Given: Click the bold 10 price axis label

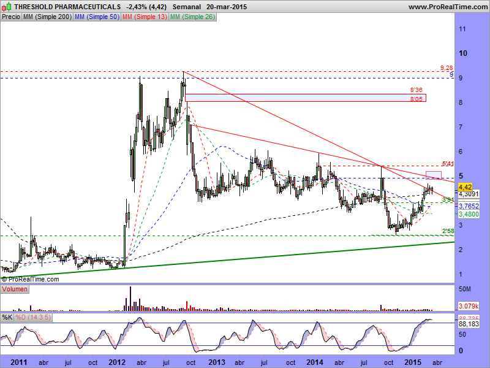Looking at the screenshot, I should click(463, 53).
